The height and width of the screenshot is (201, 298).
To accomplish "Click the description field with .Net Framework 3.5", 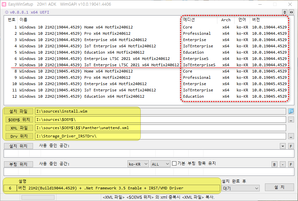I will click(x=118, y=188).
